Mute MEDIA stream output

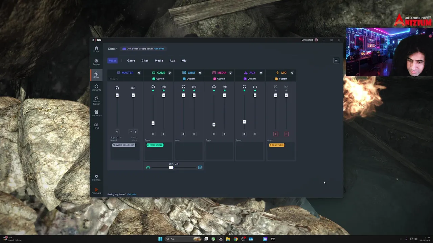coord(224,134)
